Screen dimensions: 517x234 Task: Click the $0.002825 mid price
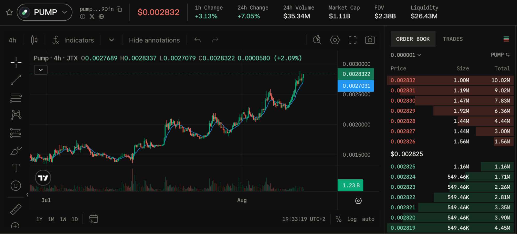pyautogui.click(x=407, y=154)
